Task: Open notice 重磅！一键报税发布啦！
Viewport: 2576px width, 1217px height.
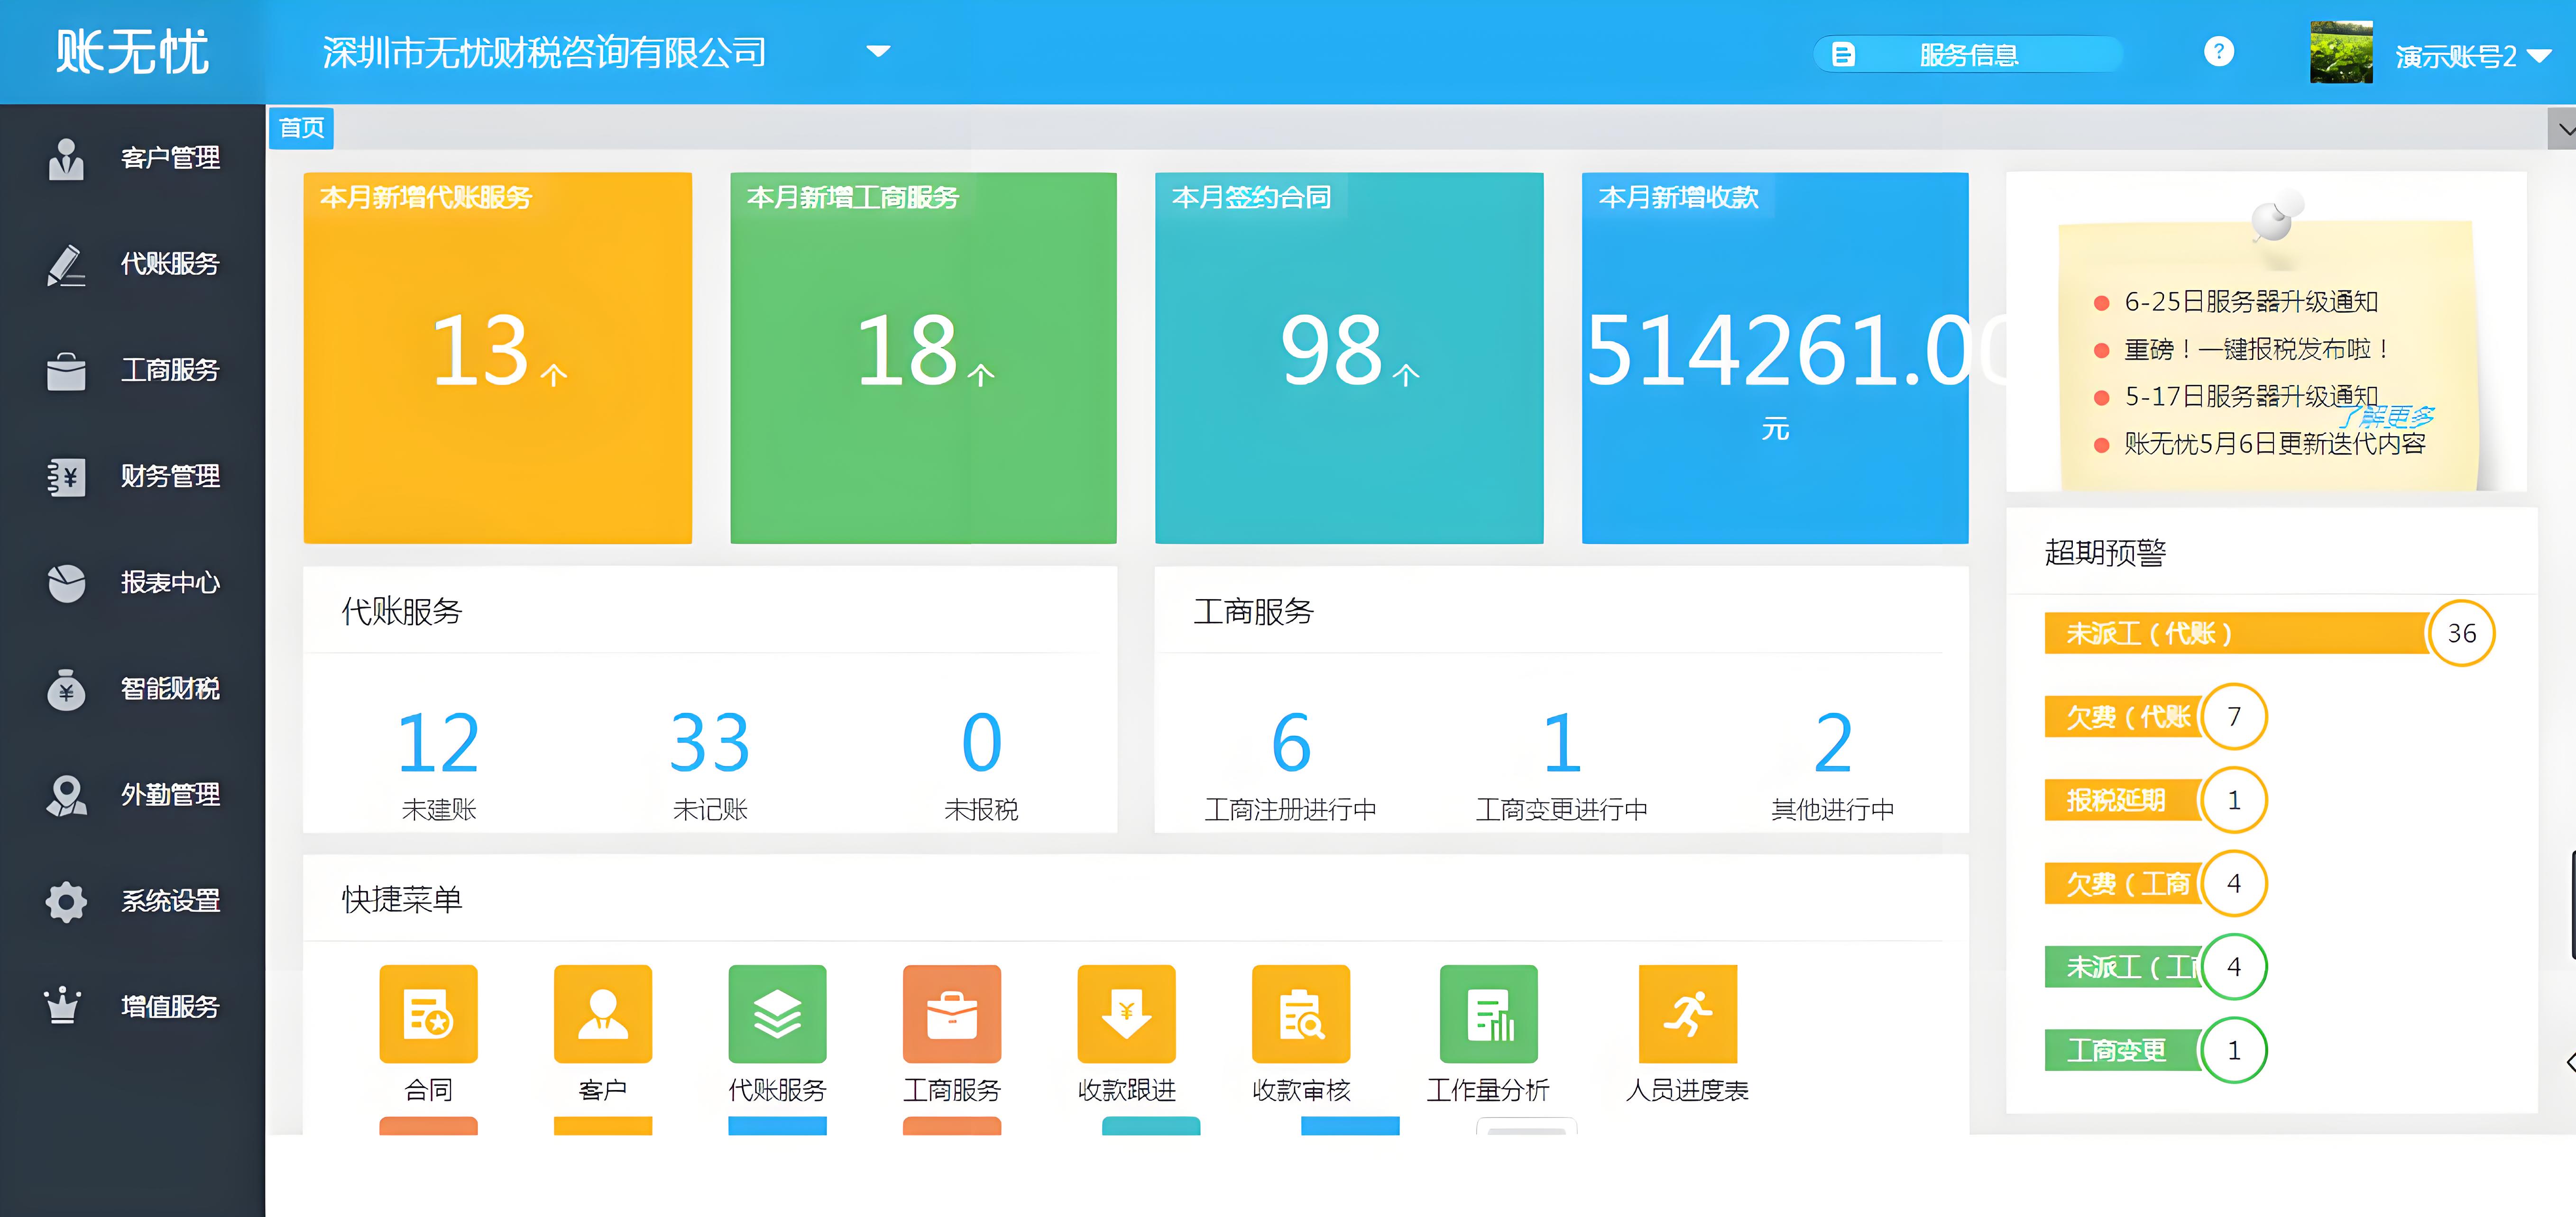Action: [x=2256, y=349]
